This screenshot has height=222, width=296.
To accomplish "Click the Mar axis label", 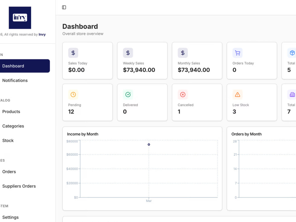I will click(x=149, y=201).
